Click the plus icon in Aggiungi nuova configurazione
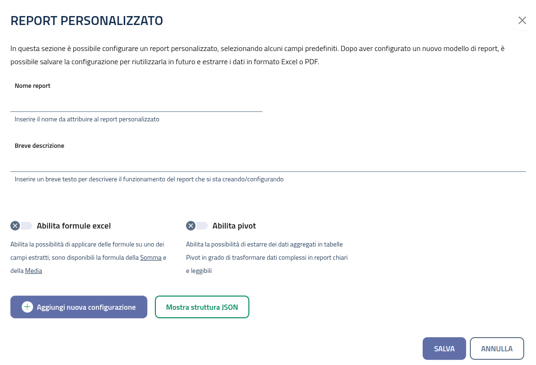Screen dimensions: 536x365 [27, 307]
